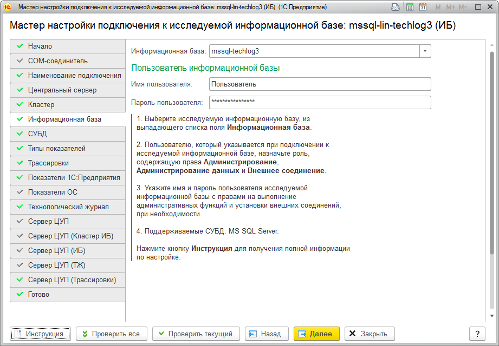Click the M+ memory add button
This screenshot has height=346, width=499.
(450, 7)
